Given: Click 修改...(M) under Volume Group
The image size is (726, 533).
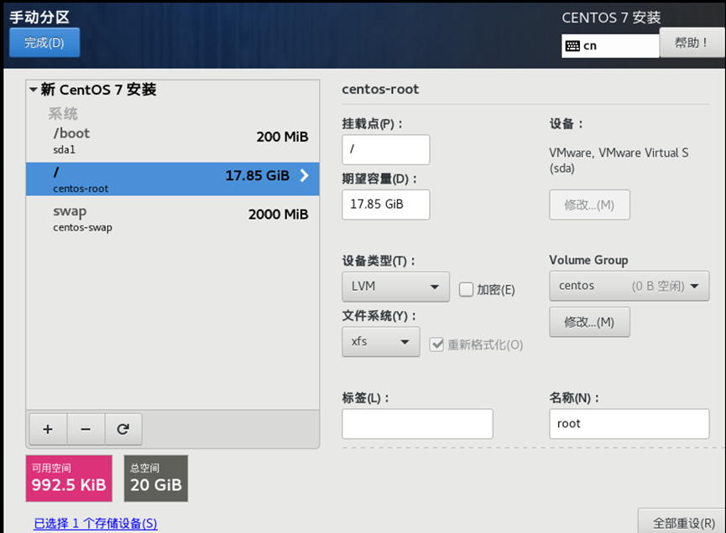Looking at the screenshot, I should coord(589,322).
